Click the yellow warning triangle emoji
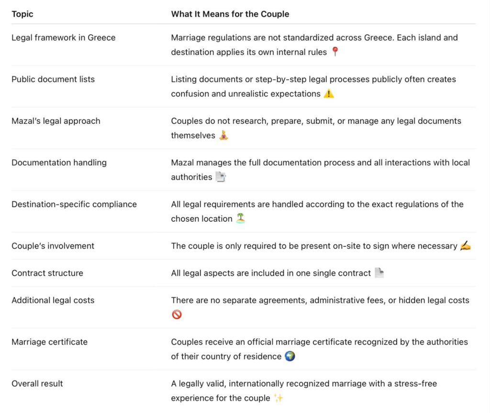This screenshot has width=490, height=413. [x=329, y=94]
